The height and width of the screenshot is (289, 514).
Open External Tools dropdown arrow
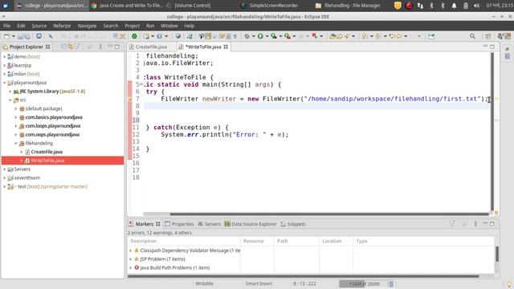tap(294, 36)
